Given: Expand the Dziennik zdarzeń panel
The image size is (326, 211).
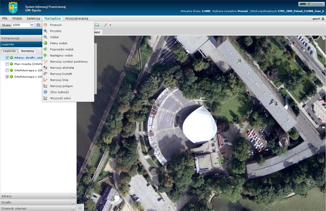Looking at the screenshot, I should pyautogui.click(x=73, y=208).
